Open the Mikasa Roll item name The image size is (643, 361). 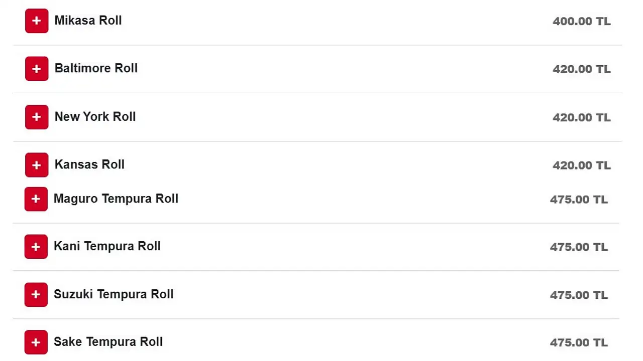click(88, 21)
